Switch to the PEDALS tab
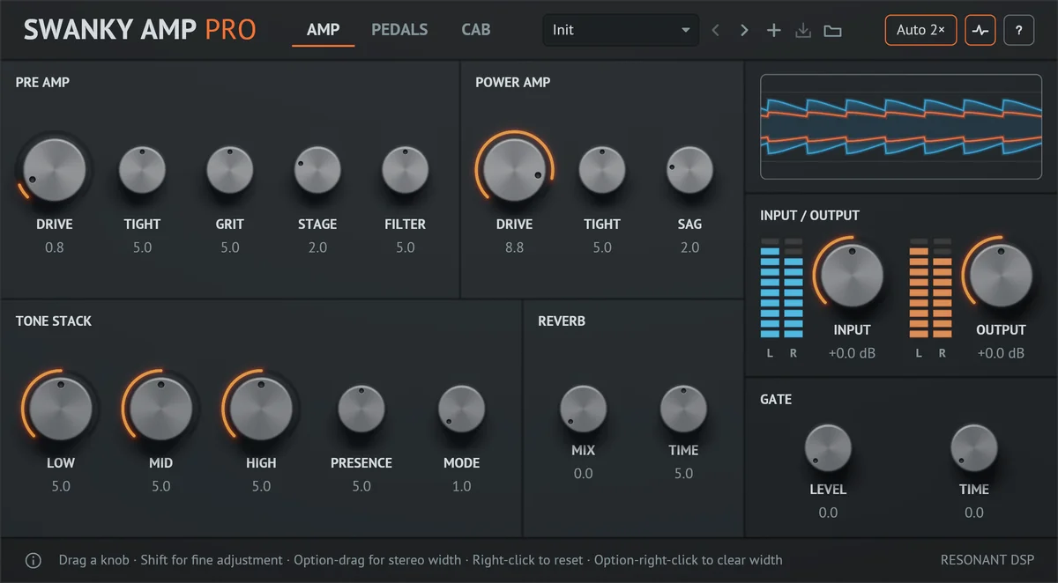1058x583 pixels. coord(399,30)
